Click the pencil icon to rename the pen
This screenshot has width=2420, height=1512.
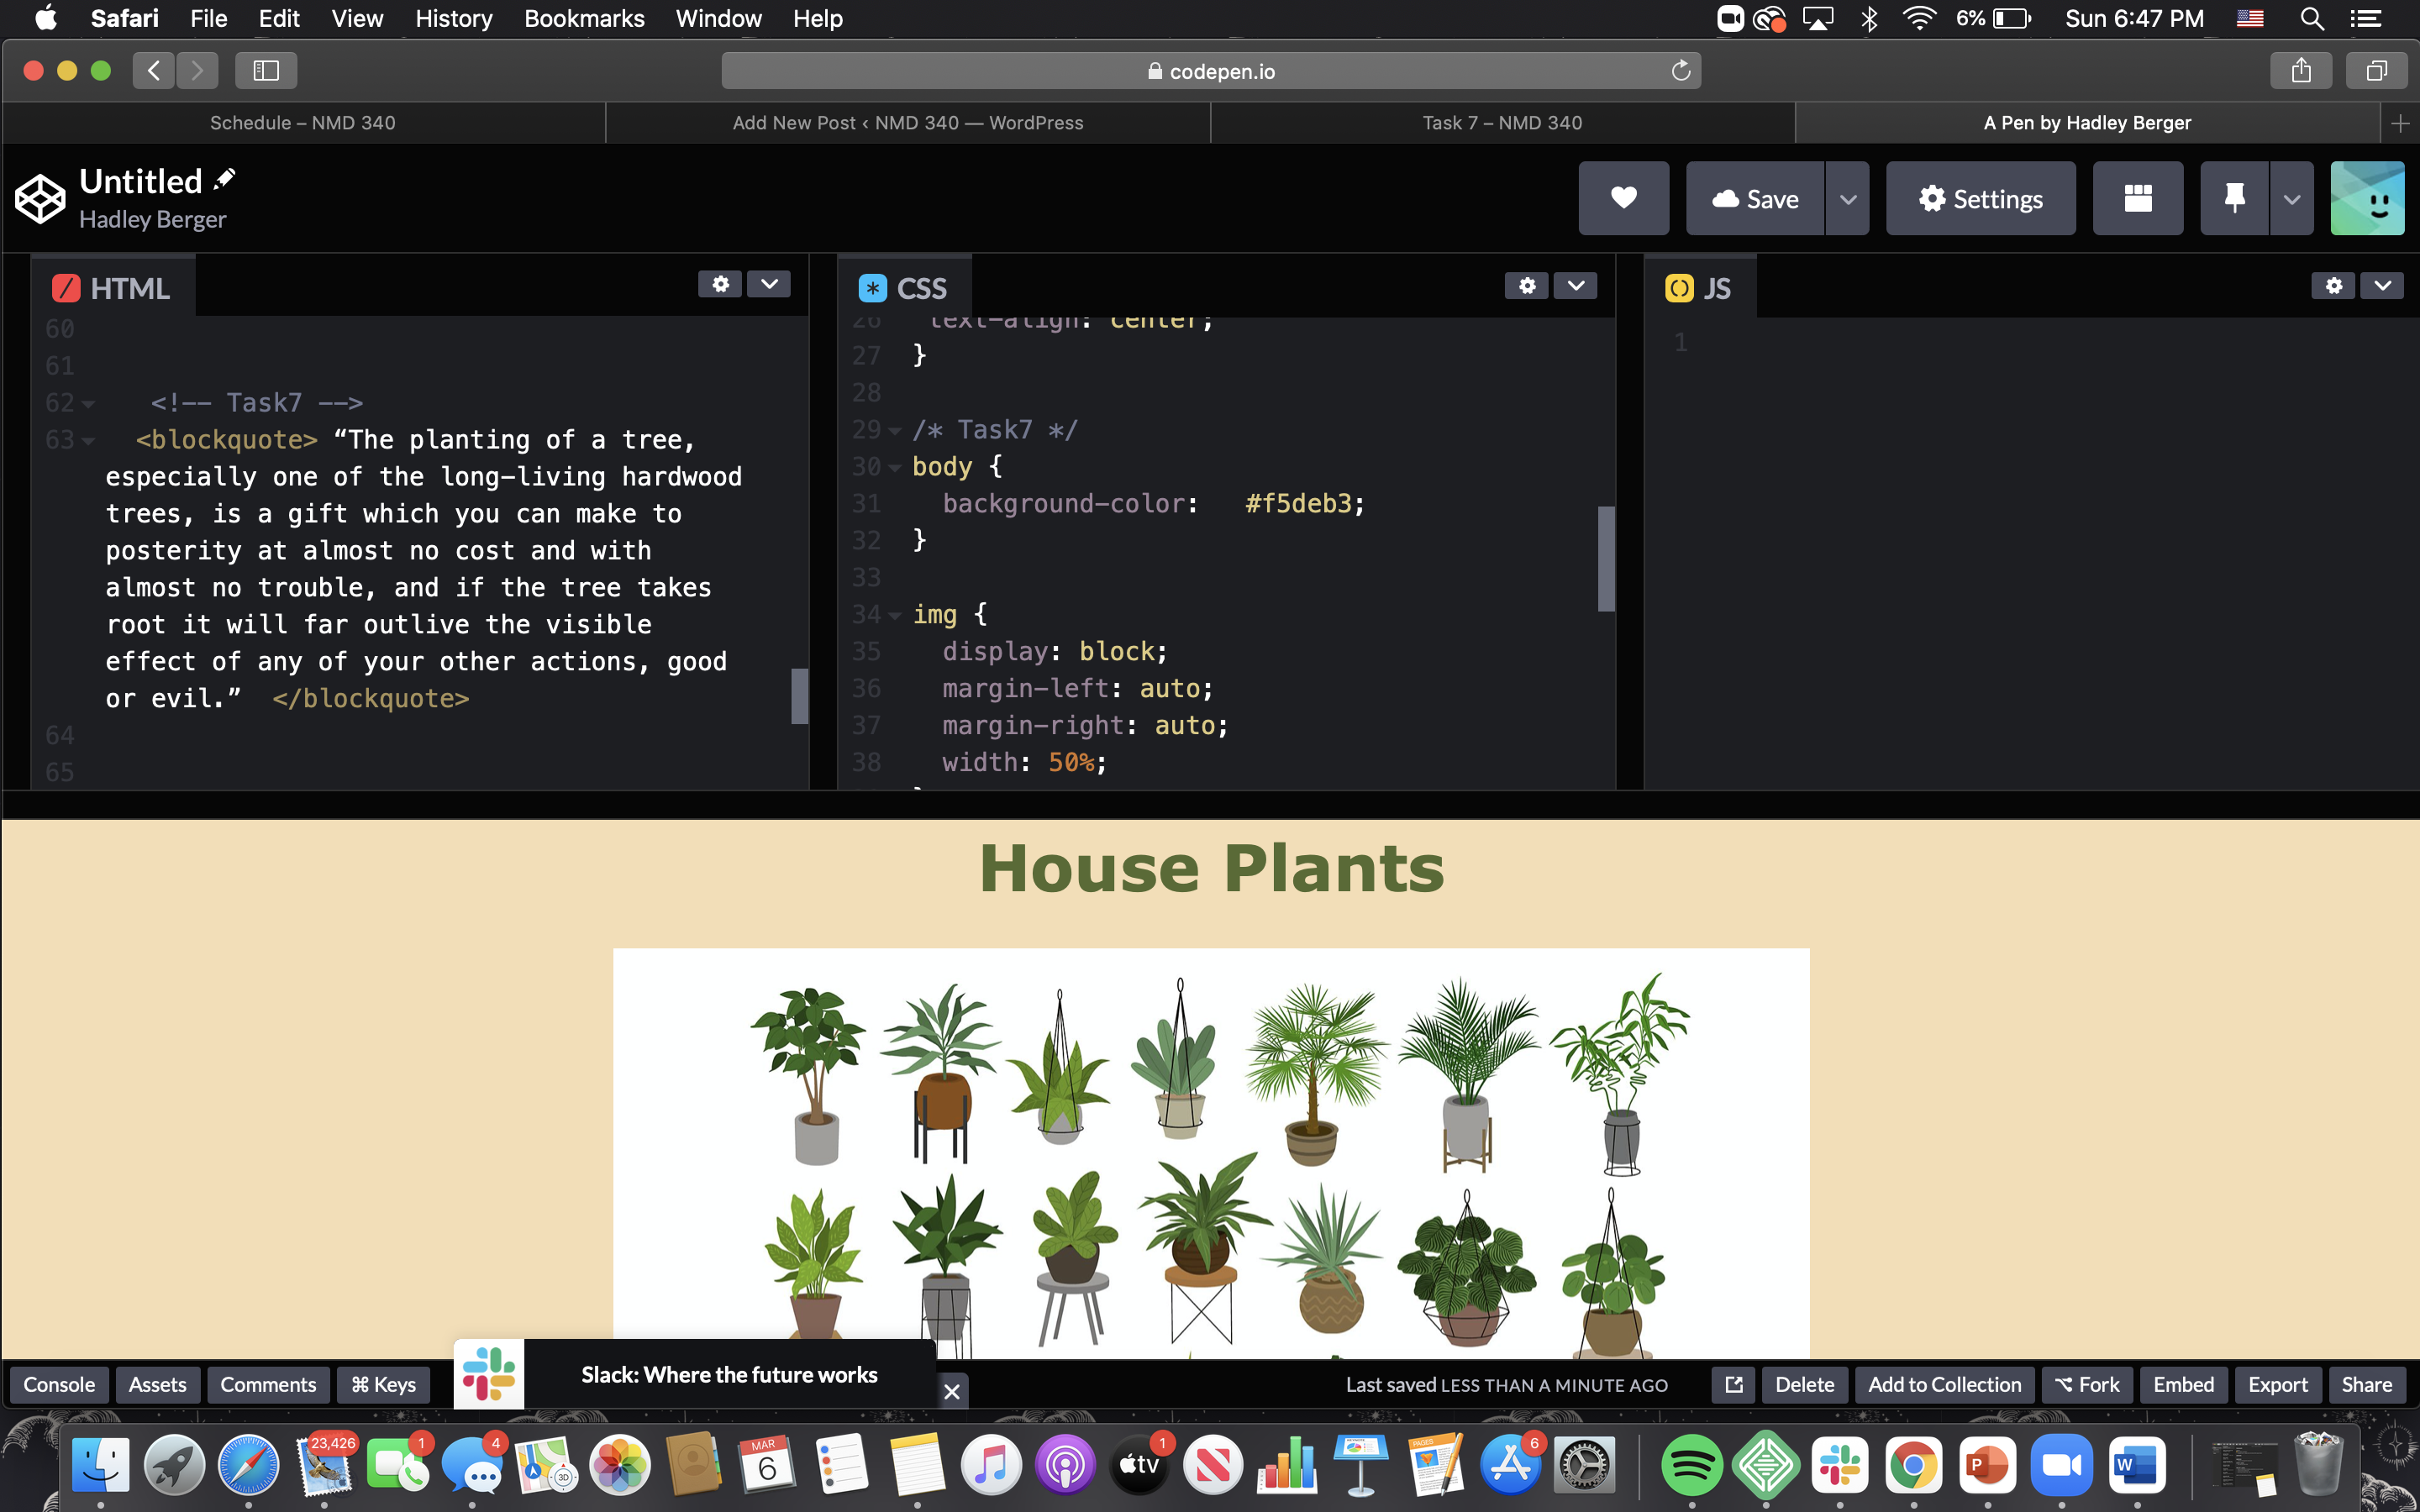225,179
